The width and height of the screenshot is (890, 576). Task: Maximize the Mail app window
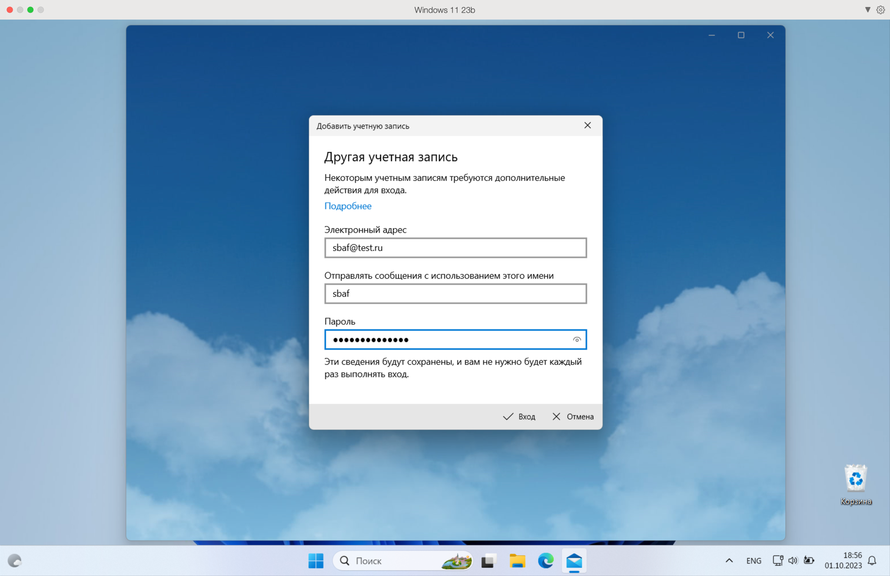pyautogui.click(x=741, y=35)
